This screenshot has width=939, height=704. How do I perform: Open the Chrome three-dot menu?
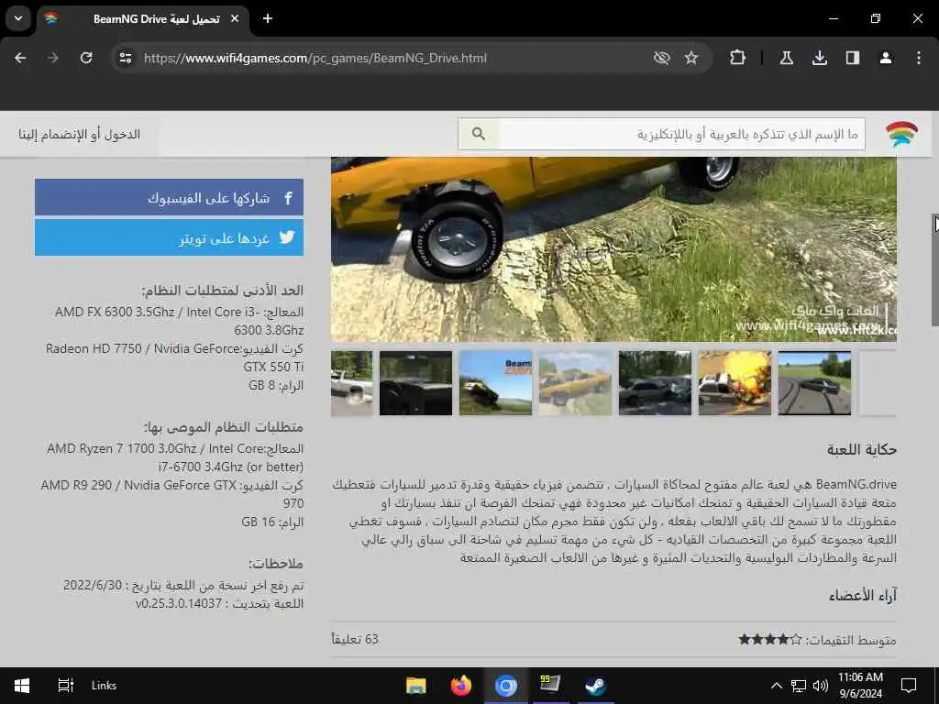pyautogui.click(x=919, y=58)
